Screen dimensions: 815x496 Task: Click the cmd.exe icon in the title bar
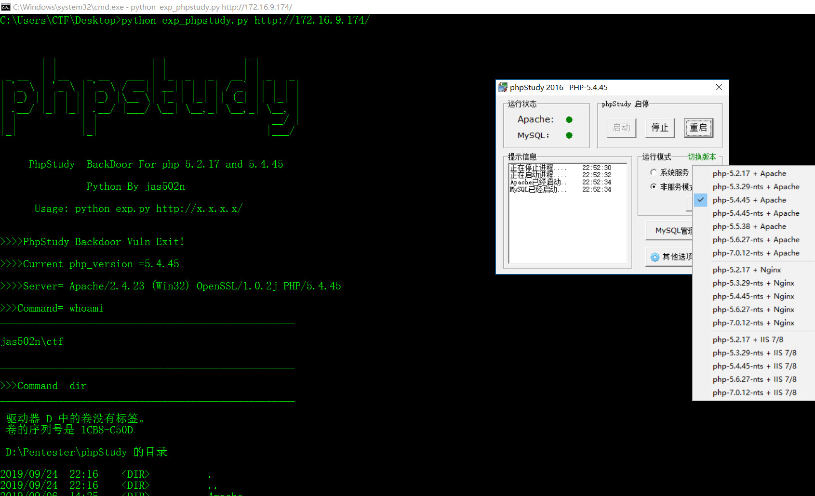click(6, 7)
